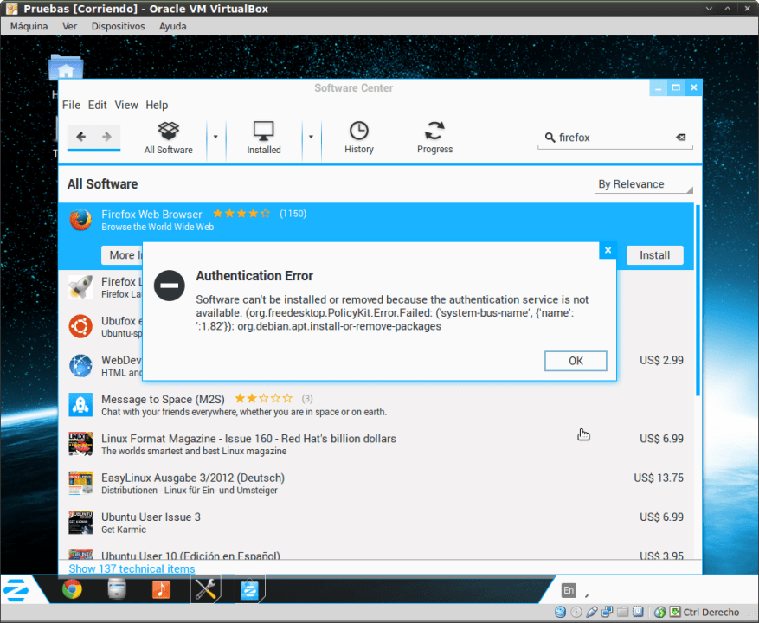Close the Authentication Error dialog

point(608,250)
